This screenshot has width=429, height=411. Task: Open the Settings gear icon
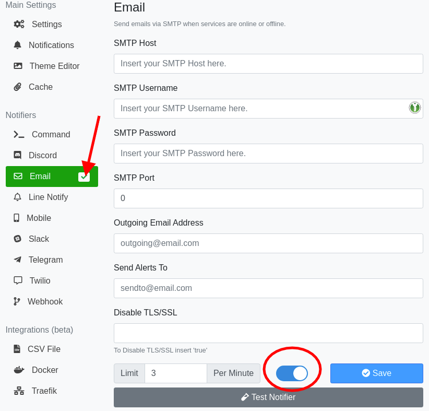pyautogui.click(x=18, y=24)
